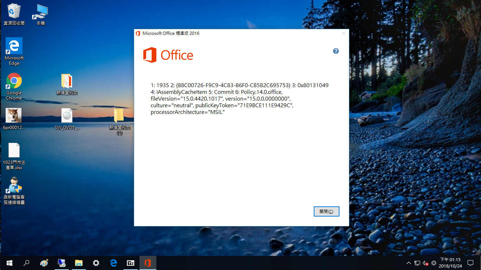
Task: Open the This PC desktop icon
Action: click(40, 14)
